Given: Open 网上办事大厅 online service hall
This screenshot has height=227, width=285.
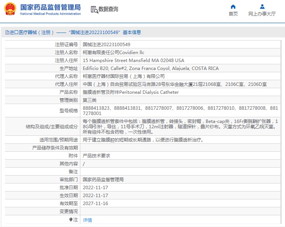Looking at the screenshot, I should pos(262,14).
